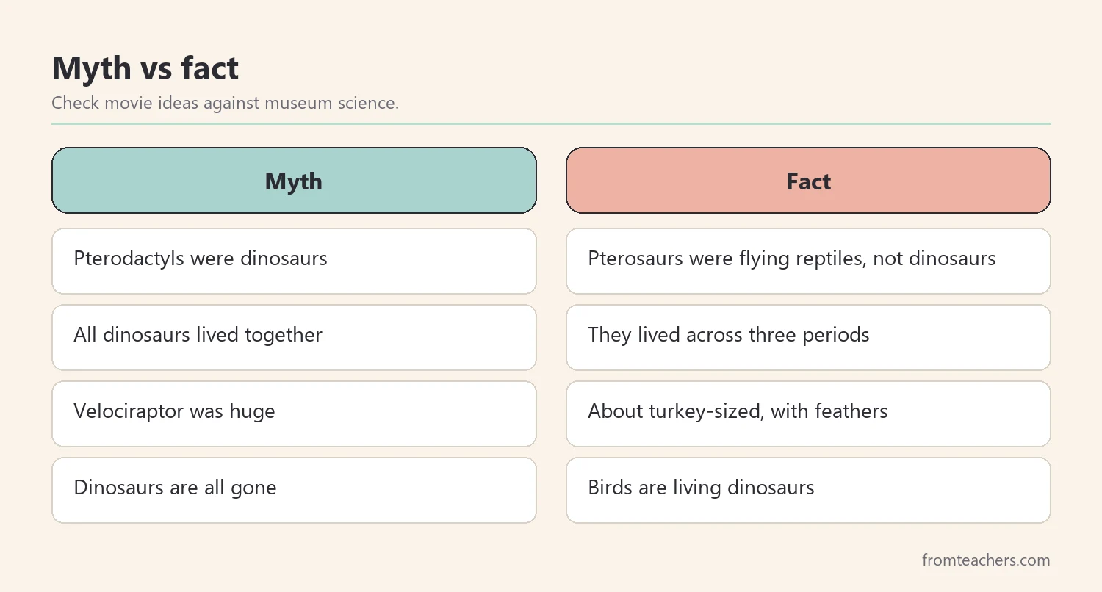Click the "Velociraptor was huge" card
This screenshot has width=1102, height=592.
(x=294, y=414)
